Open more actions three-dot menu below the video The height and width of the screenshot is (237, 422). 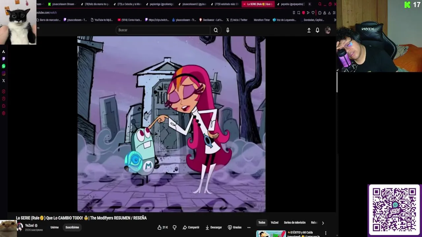click(249, 227)
